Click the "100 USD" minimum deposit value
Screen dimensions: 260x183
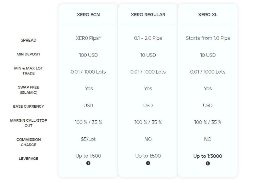pos(88,55)
